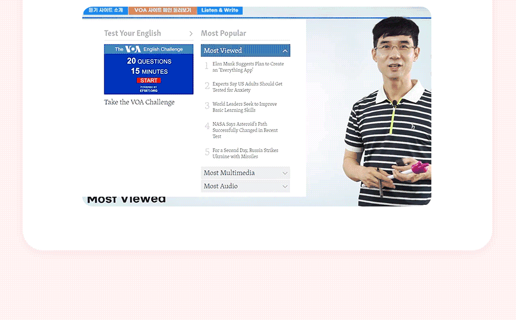Click the red START button
The image size is (516, 320).
(149, 81)
